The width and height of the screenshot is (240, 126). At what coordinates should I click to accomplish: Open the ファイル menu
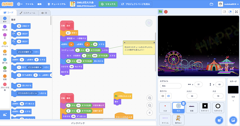tap(29, 4)
